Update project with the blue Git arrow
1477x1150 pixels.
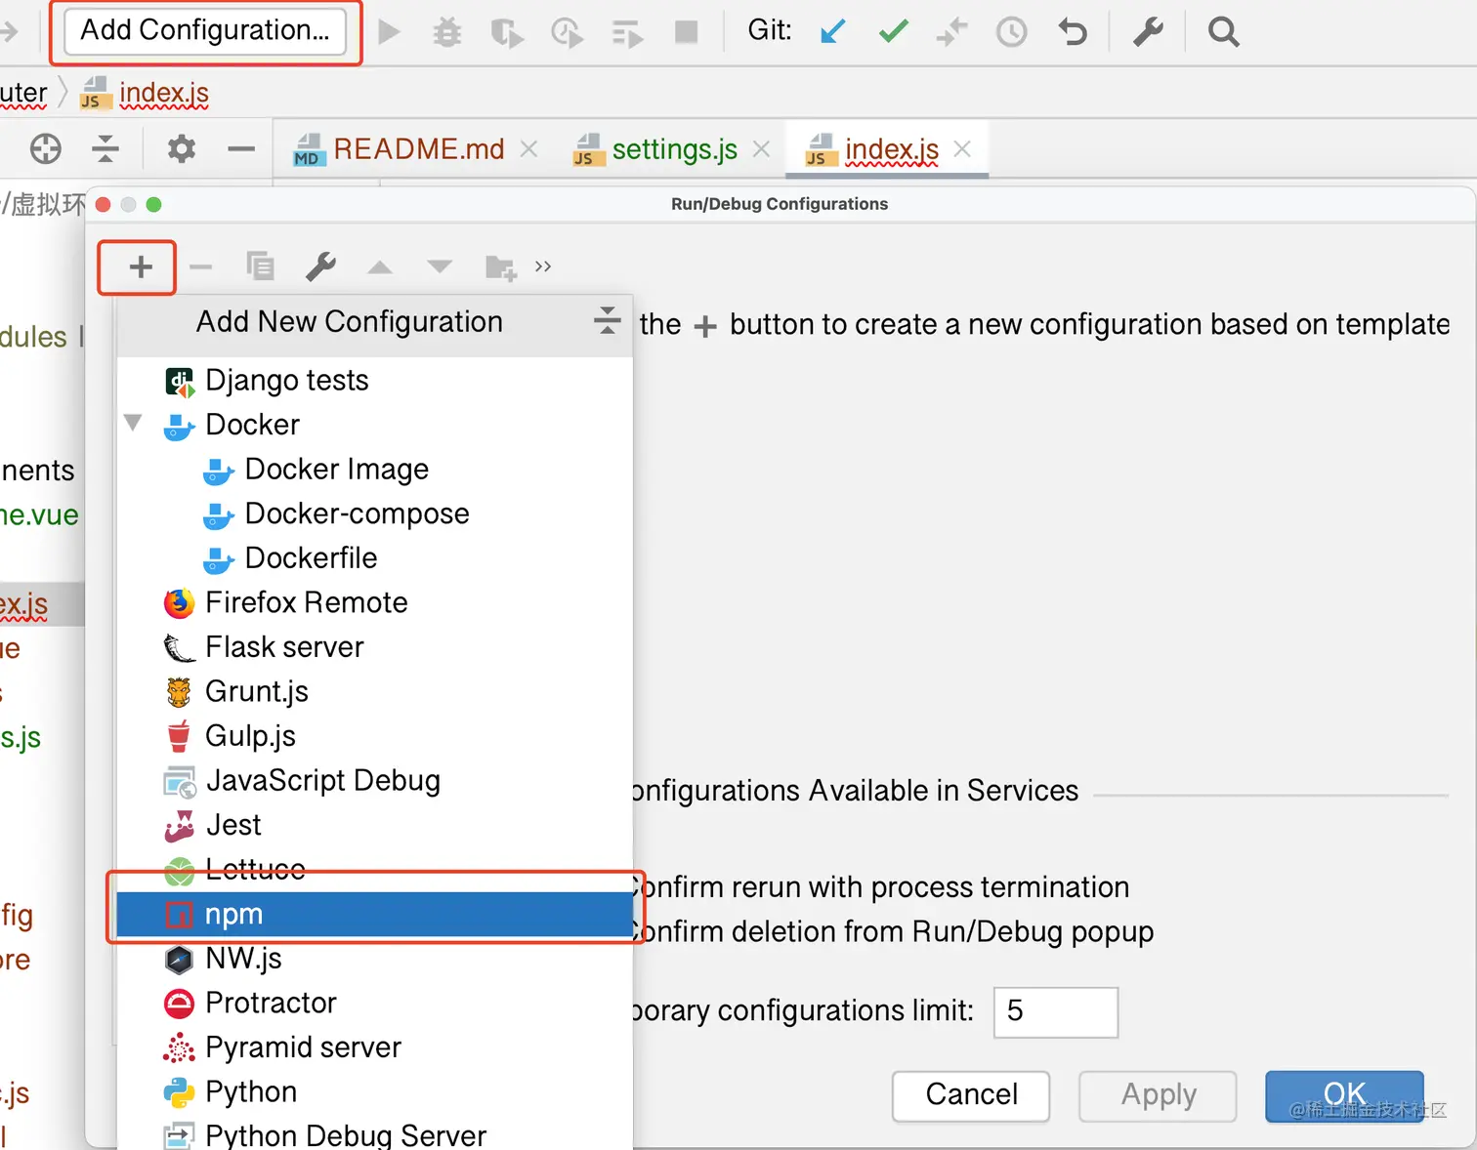coord(833,32)
